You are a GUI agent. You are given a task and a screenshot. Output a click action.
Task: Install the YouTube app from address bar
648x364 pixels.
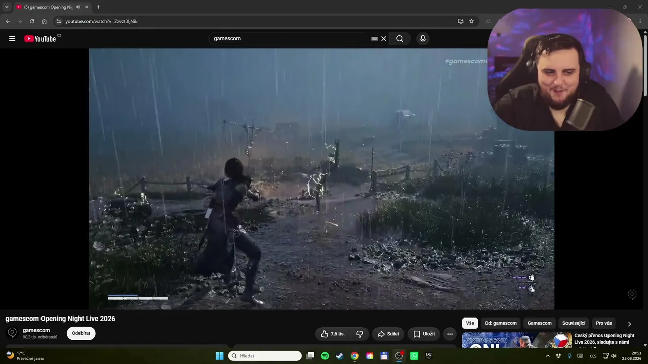click(460, 21)
